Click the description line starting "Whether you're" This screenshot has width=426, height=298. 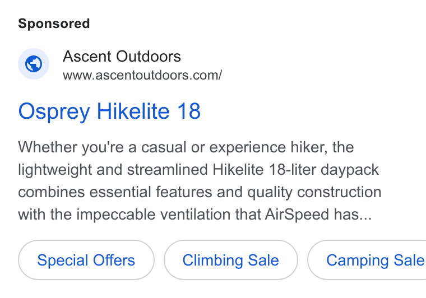(186, 147)
